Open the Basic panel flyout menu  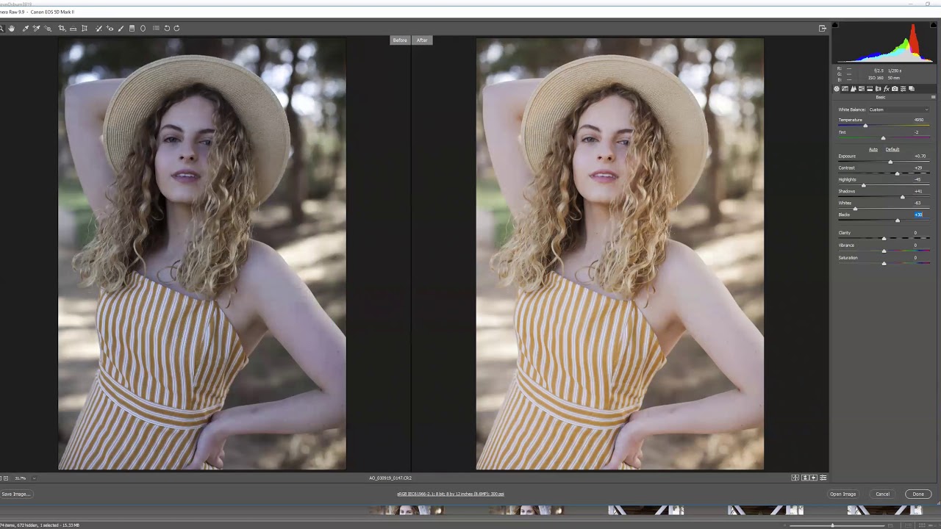pos(934,97)
